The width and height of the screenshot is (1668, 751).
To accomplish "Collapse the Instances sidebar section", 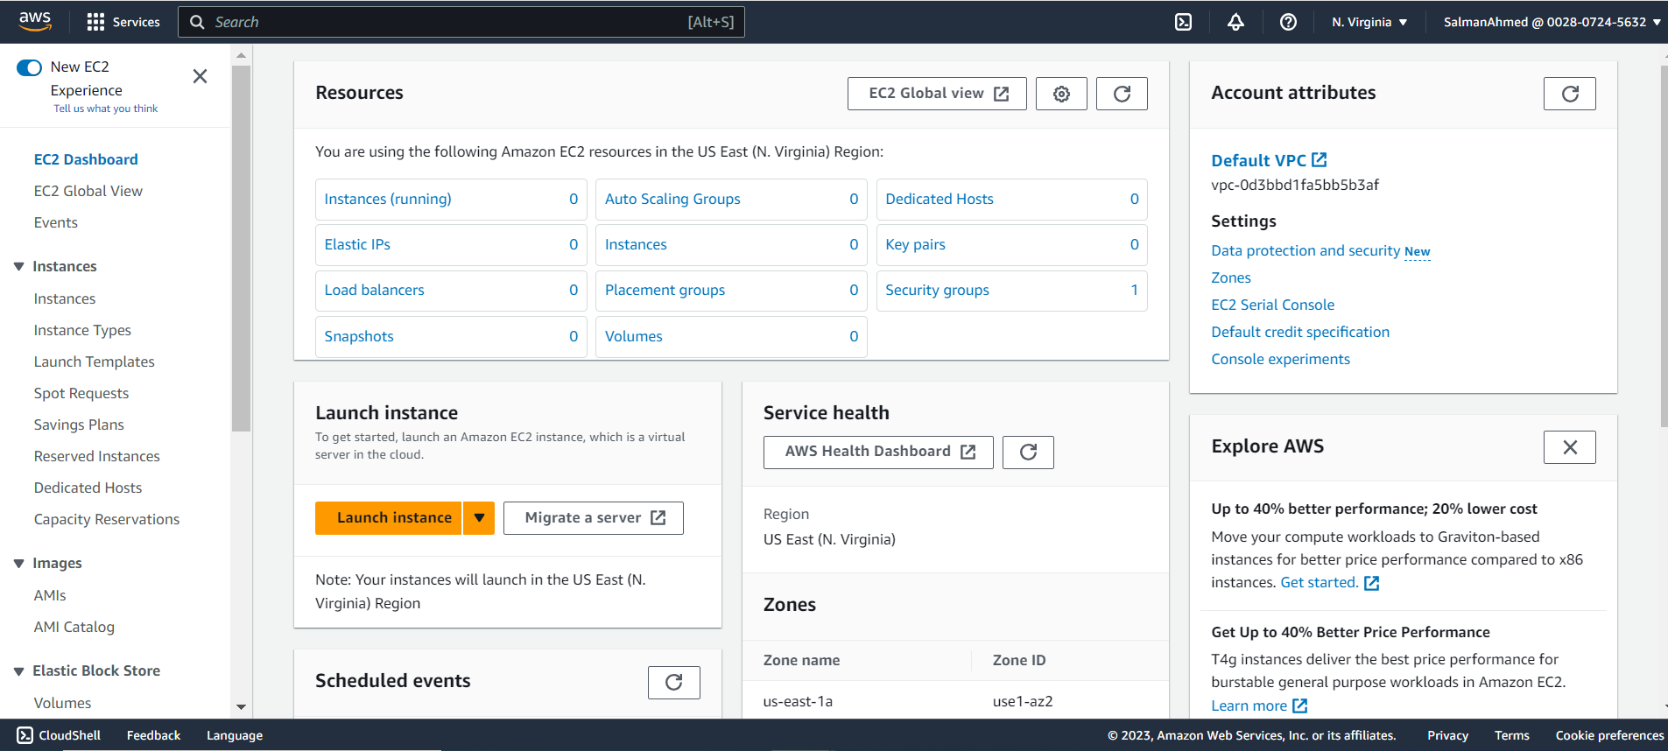I will pos(19,266).
